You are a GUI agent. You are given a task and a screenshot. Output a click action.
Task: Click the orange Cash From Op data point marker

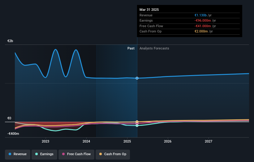(x=137, y=122)
